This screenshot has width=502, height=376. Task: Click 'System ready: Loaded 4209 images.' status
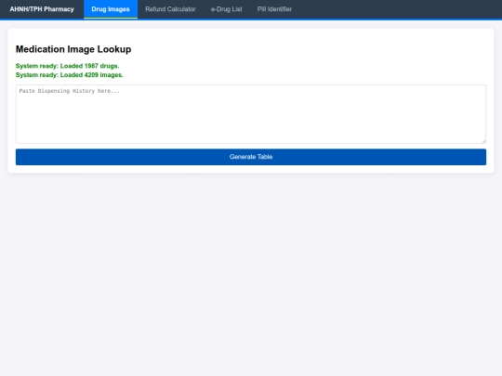70,75
